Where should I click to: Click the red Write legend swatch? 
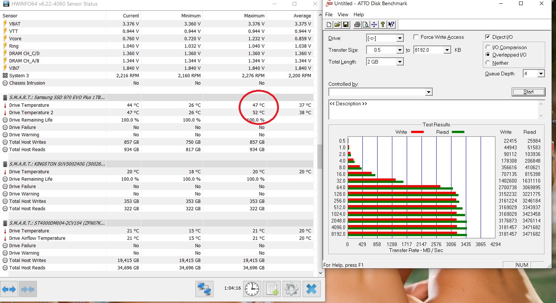417,132
